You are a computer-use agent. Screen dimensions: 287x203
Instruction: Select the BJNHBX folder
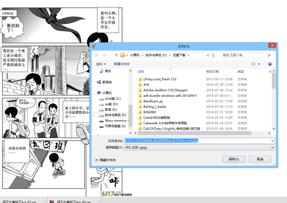point(147,112)
